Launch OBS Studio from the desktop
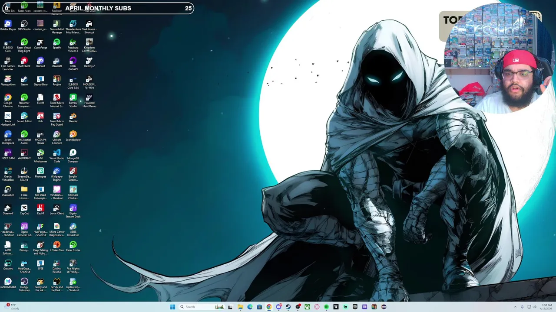 coord(24,26)
